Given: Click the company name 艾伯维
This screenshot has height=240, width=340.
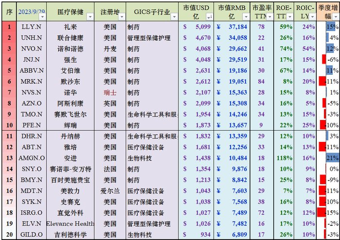Looking at the screenshot, I should [x=70, y=70].
